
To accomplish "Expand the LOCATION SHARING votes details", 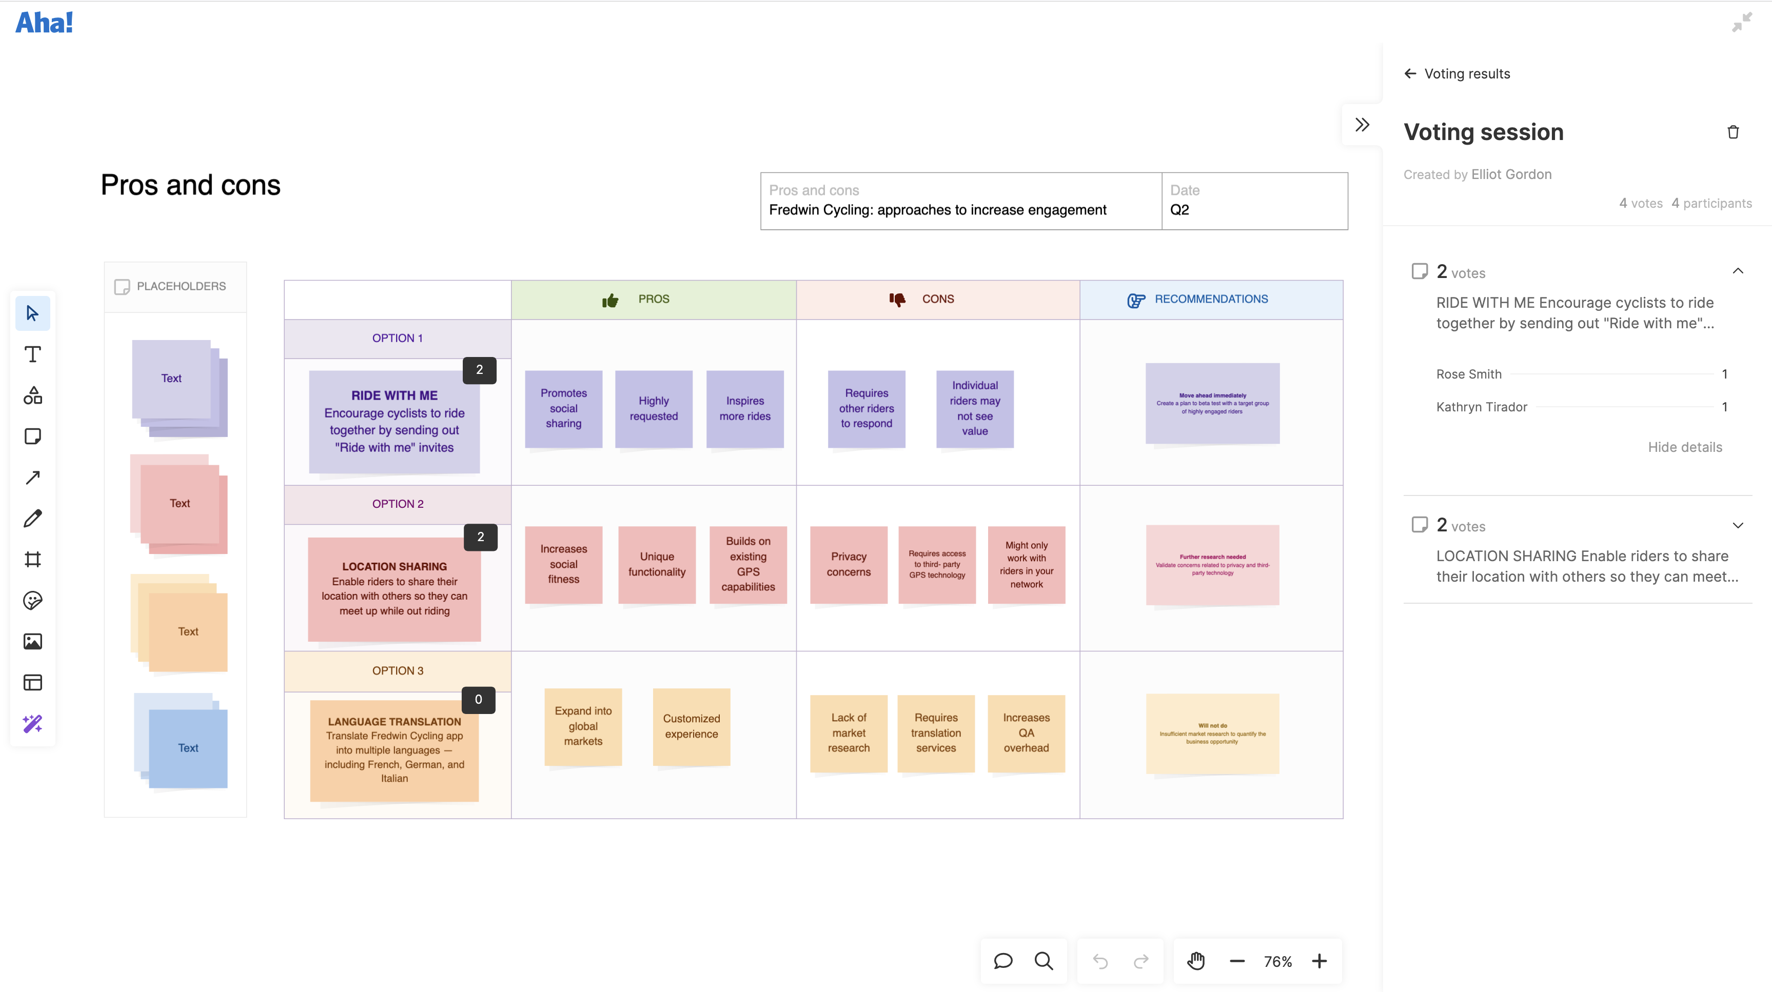I will click(x=1738, y=525).
